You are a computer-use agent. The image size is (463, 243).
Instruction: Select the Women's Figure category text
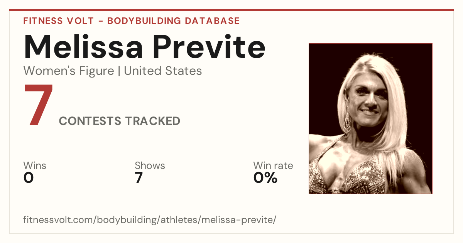click(69, 71)
